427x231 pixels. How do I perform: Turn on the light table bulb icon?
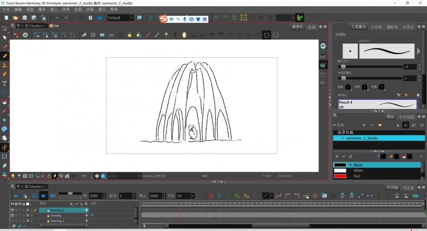tap(13, 176)
